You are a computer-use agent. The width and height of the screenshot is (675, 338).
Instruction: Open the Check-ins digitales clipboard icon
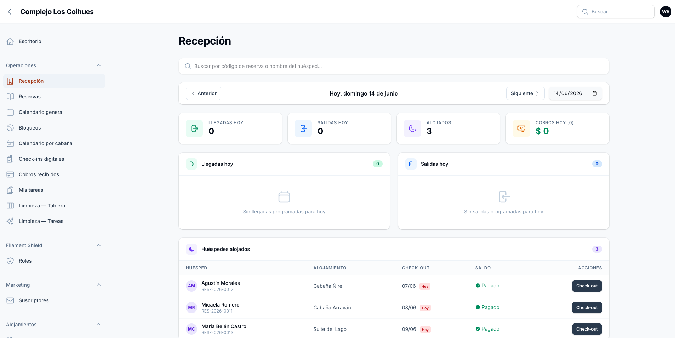click(x=10, y=159)
